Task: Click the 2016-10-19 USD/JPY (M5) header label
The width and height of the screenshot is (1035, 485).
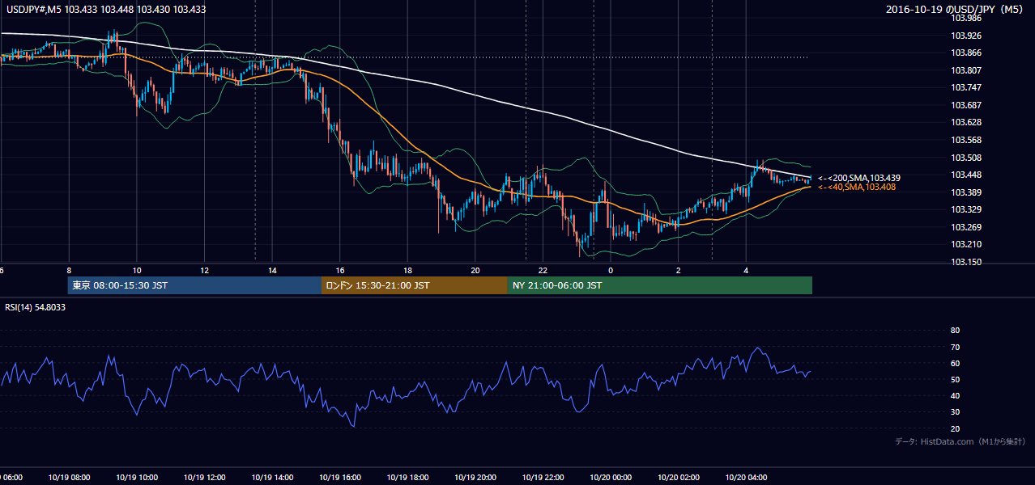Action: pyautogui.click(x=955, y=10)
